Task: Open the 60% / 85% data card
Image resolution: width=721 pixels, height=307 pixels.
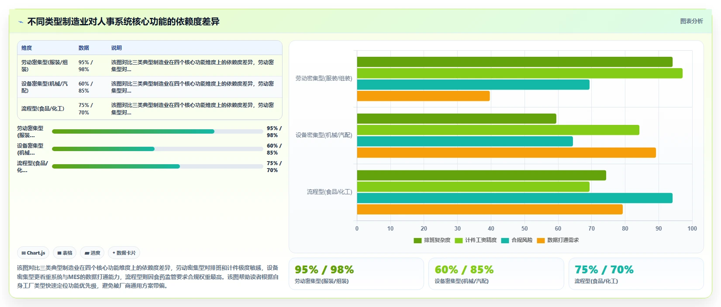Action: 496,274
